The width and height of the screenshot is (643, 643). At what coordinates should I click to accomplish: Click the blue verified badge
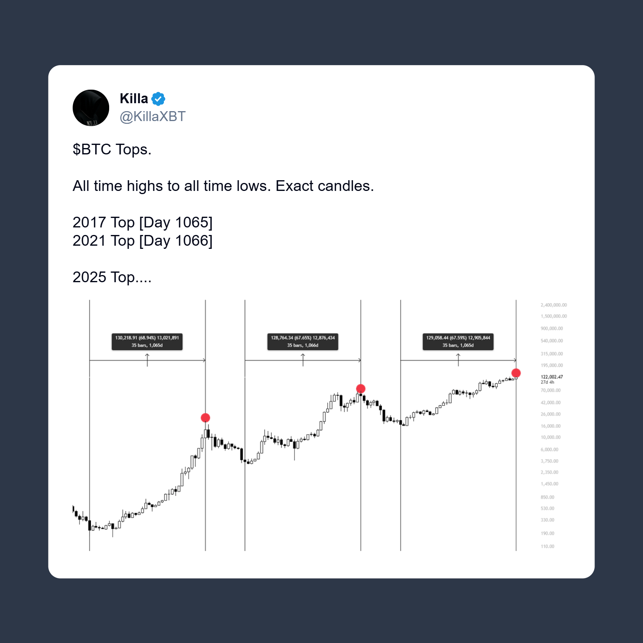(158, 99)
